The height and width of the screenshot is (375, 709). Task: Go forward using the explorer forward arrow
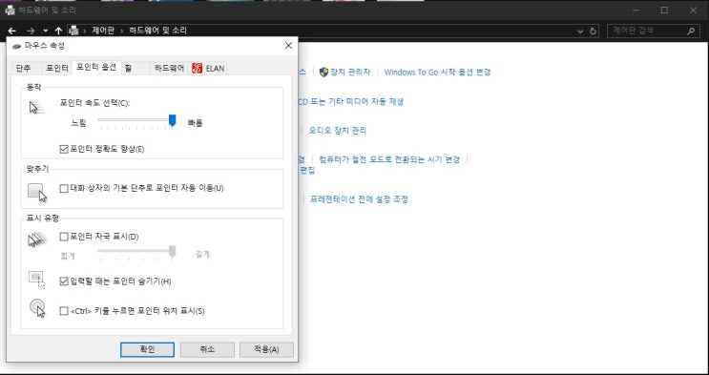click(x=31, y=31)
